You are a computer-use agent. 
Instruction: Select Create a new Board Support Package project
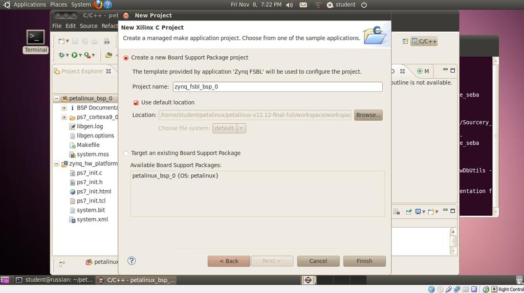pyautogui.click(x=126, y=58)
